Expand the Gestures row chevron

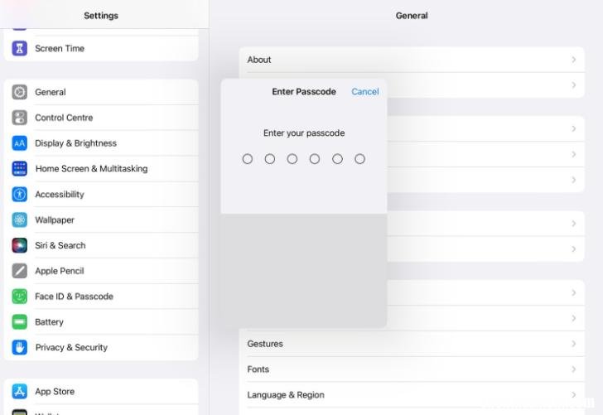point(573,344)
